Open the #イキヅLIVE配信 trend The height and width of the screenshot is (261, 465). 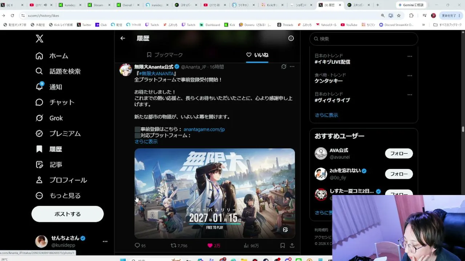coord(332,62)
